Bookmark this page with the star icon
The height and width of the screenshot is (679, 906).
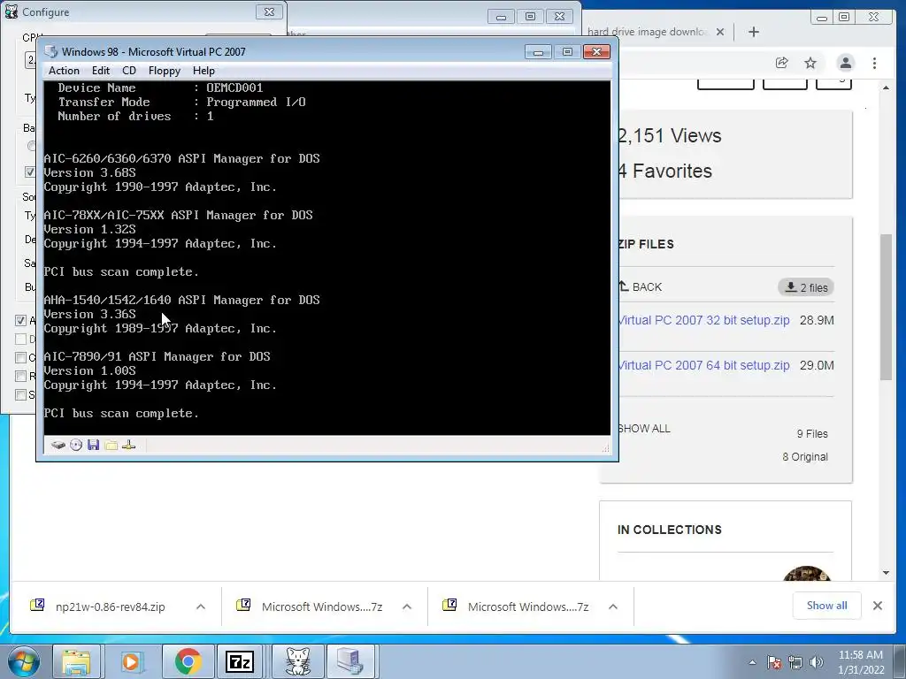[x=810, y=63]
